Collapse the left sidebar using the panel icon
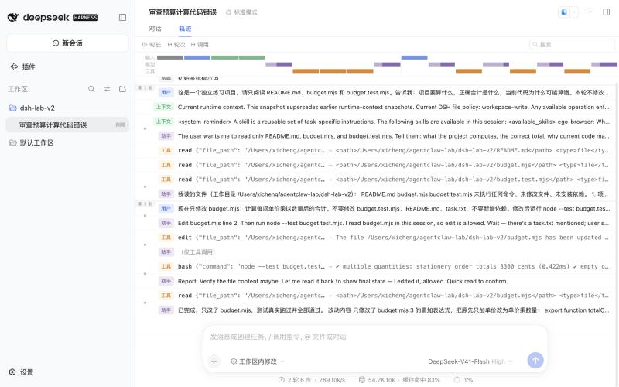Viewport: 619px width, 387px height. click(x=122, y=17)
